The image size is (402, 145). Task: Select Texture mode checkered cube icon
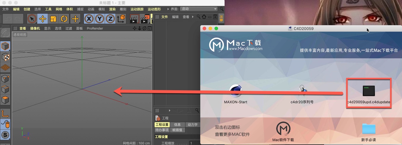tap(5, 57)
